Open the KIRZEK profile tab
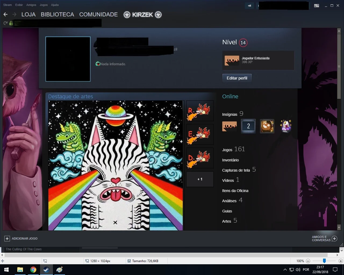Screen dimensions: 344x275 [x=142, y=15]
